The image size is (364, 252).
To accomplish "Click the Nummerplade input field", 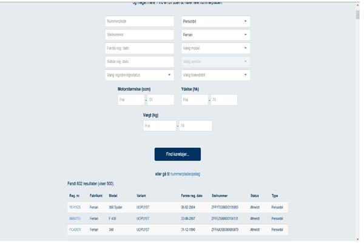I will tap(140, 21).
